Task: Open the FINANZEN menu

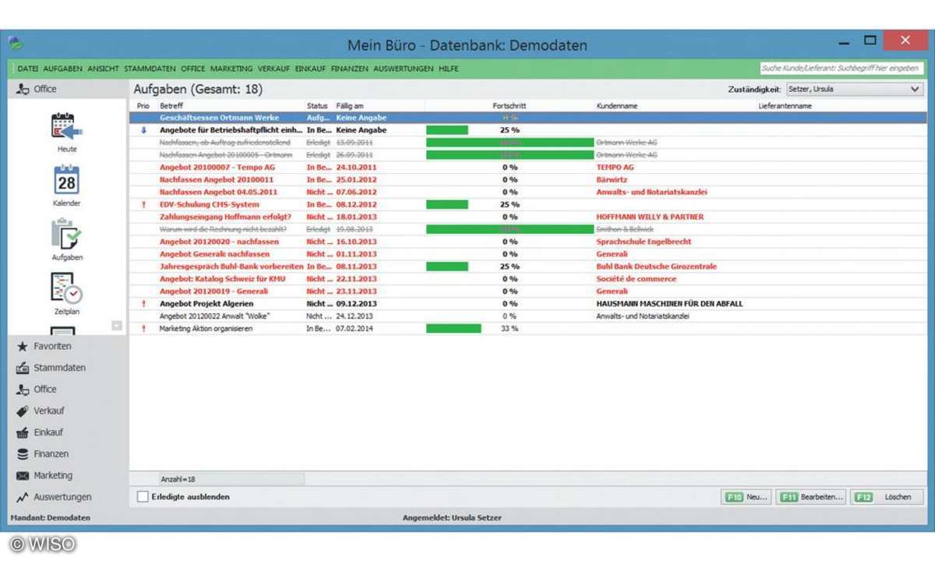Action: point(349,69)
